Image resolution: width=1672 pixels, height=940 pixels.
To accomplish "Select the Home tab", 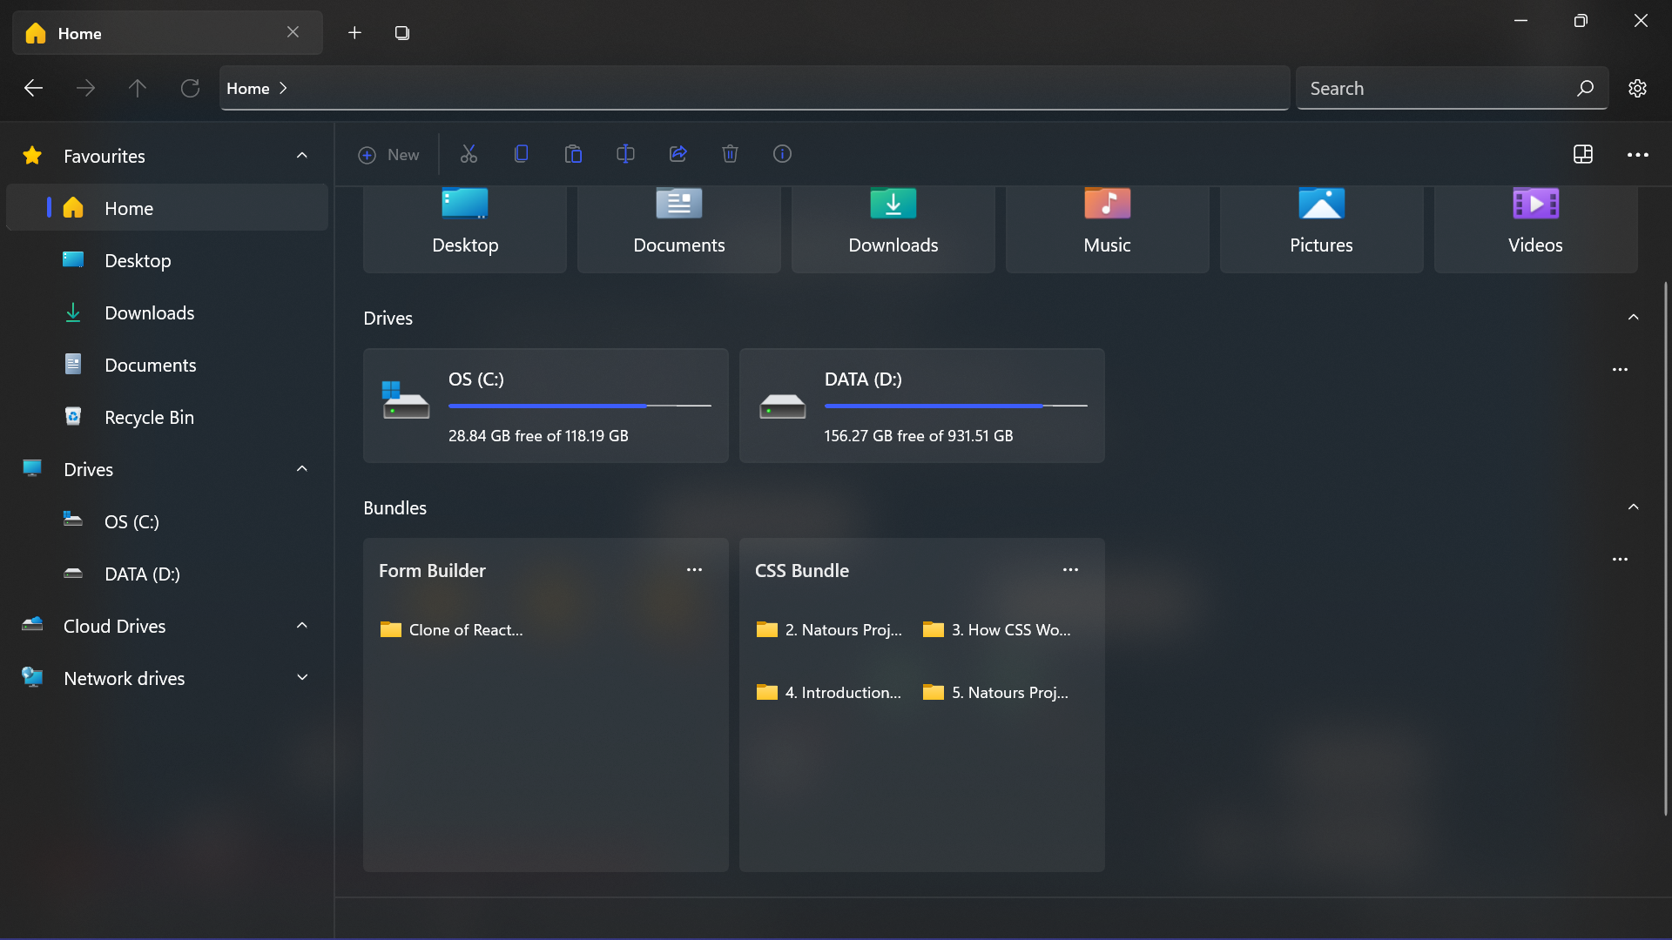I will (x=157, y=33).
